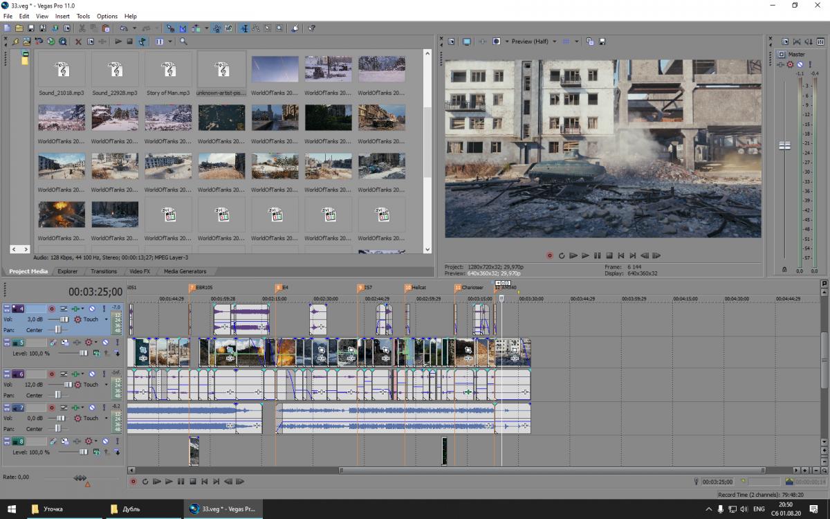This screenshot has width=830, height=519.
Task: Save preview snapshot to file
Action: click(602, 42)
